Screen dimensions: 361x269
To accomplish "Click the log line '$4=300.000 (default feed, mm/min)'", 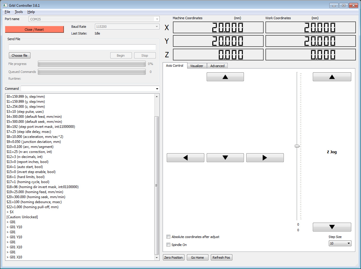I will tap(34, 117).
